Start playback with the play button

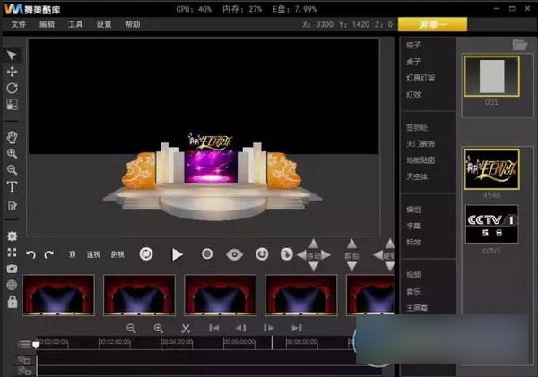[177, 254]
